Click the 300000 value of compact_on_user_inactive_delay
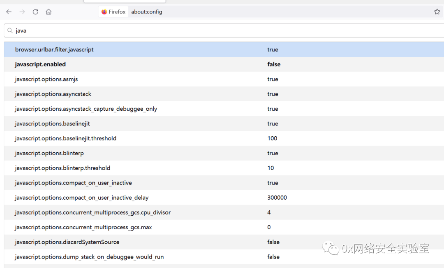Screen dimensions: 444x268 [x=277, y=198]
